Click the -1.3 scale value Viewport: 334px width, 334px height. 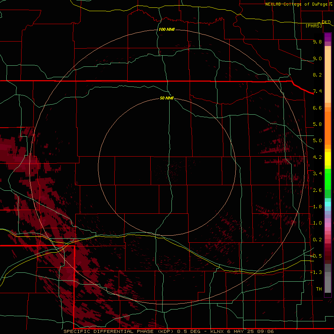(x=316, y=272)
